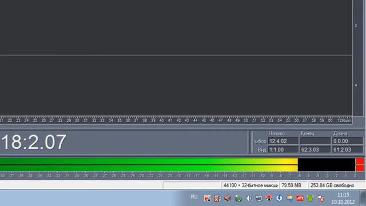Switch the RU keyboard language indicator
366x206 pixels.
[194, 197]
